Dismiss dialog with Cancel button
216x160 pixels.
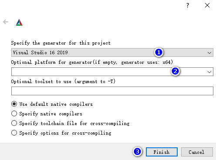(x=197, y=152)
